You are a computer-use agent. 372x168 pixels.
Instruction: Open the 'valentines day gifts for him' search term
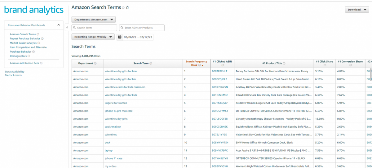click(121, 71)
